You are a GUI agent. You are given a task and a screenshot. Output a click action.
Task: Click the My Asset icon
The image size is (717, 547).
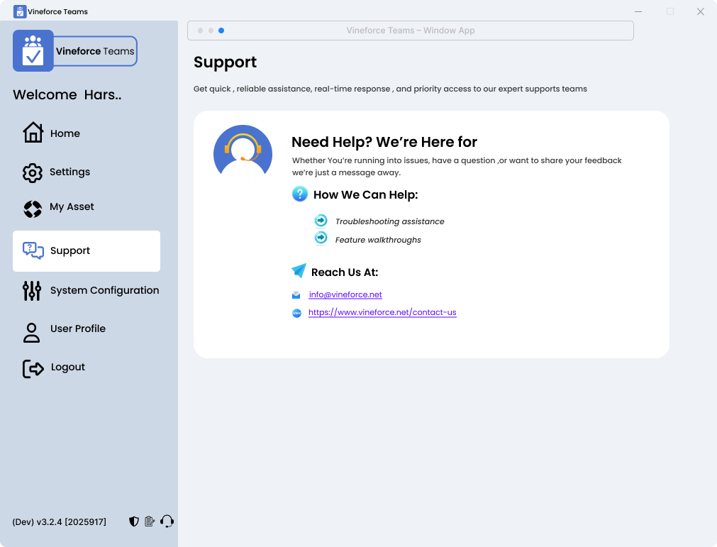[x=33, y=209]
